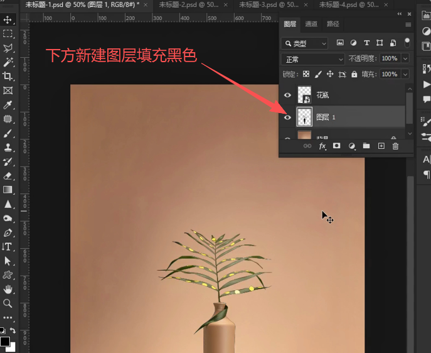Toggle prevent artboard auto-nesting lock
Screen dimensions: 431x353
[342, 74]
